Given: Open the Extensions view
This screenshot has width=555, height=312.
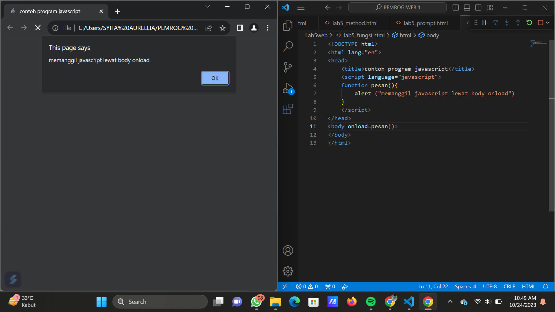Looking at the screenshot, I should click(x=288, y=109).
